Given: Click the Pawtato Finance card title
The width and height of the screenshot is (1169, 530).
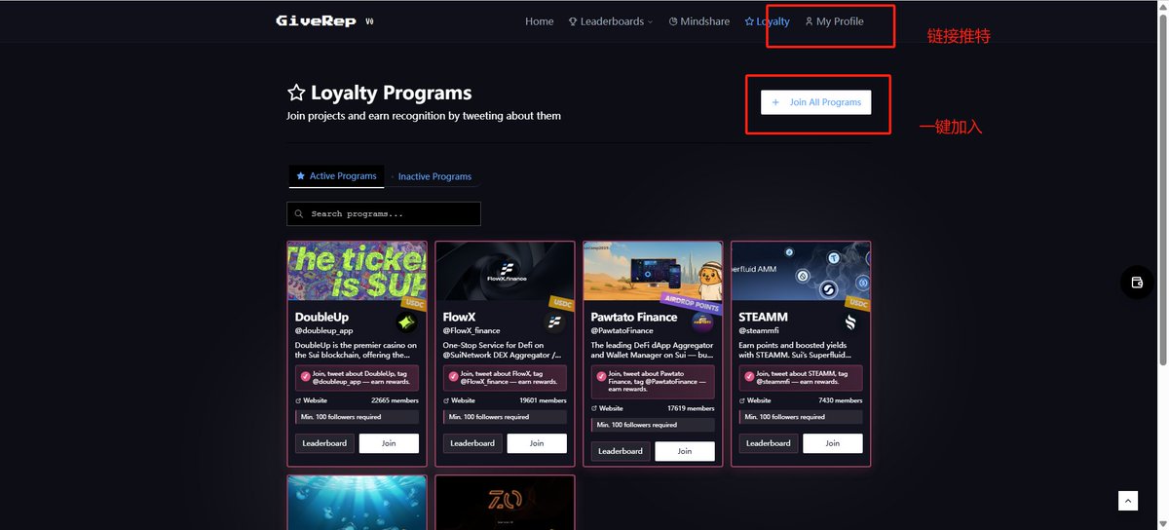Looking at the screenshot, I should point(634,317).
